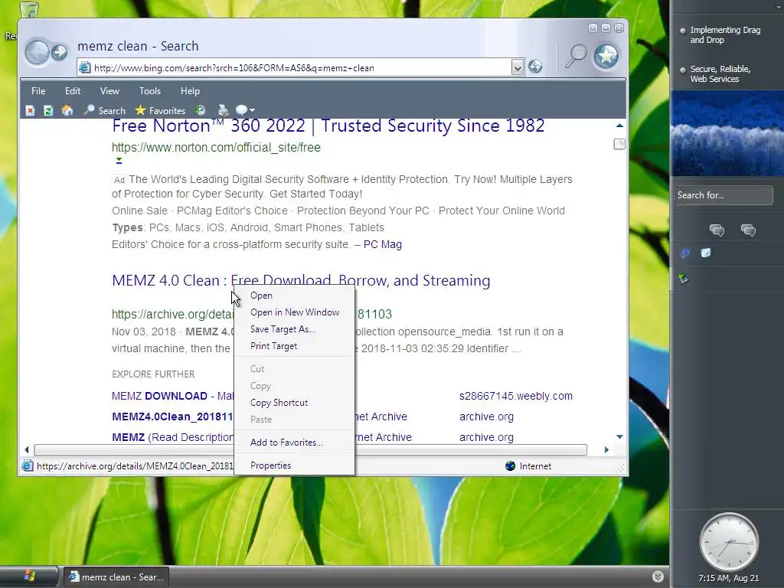Open the address bar URL dropdown

[x=518, y=67]
